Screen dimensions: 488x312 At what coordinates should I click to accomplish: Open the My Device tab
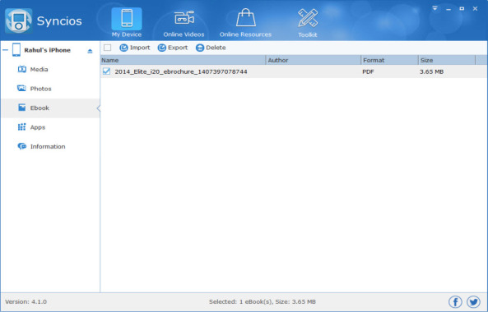tap(127, 23)
